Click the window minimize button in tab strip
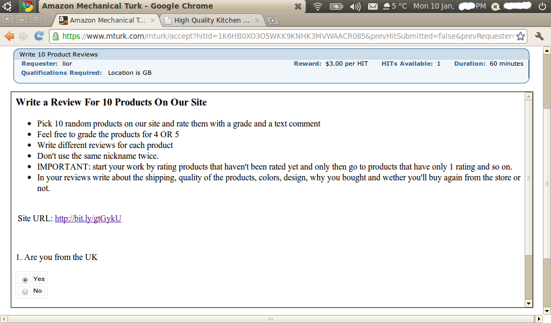This screenshot has width=551, height=323. pos(22,19)
